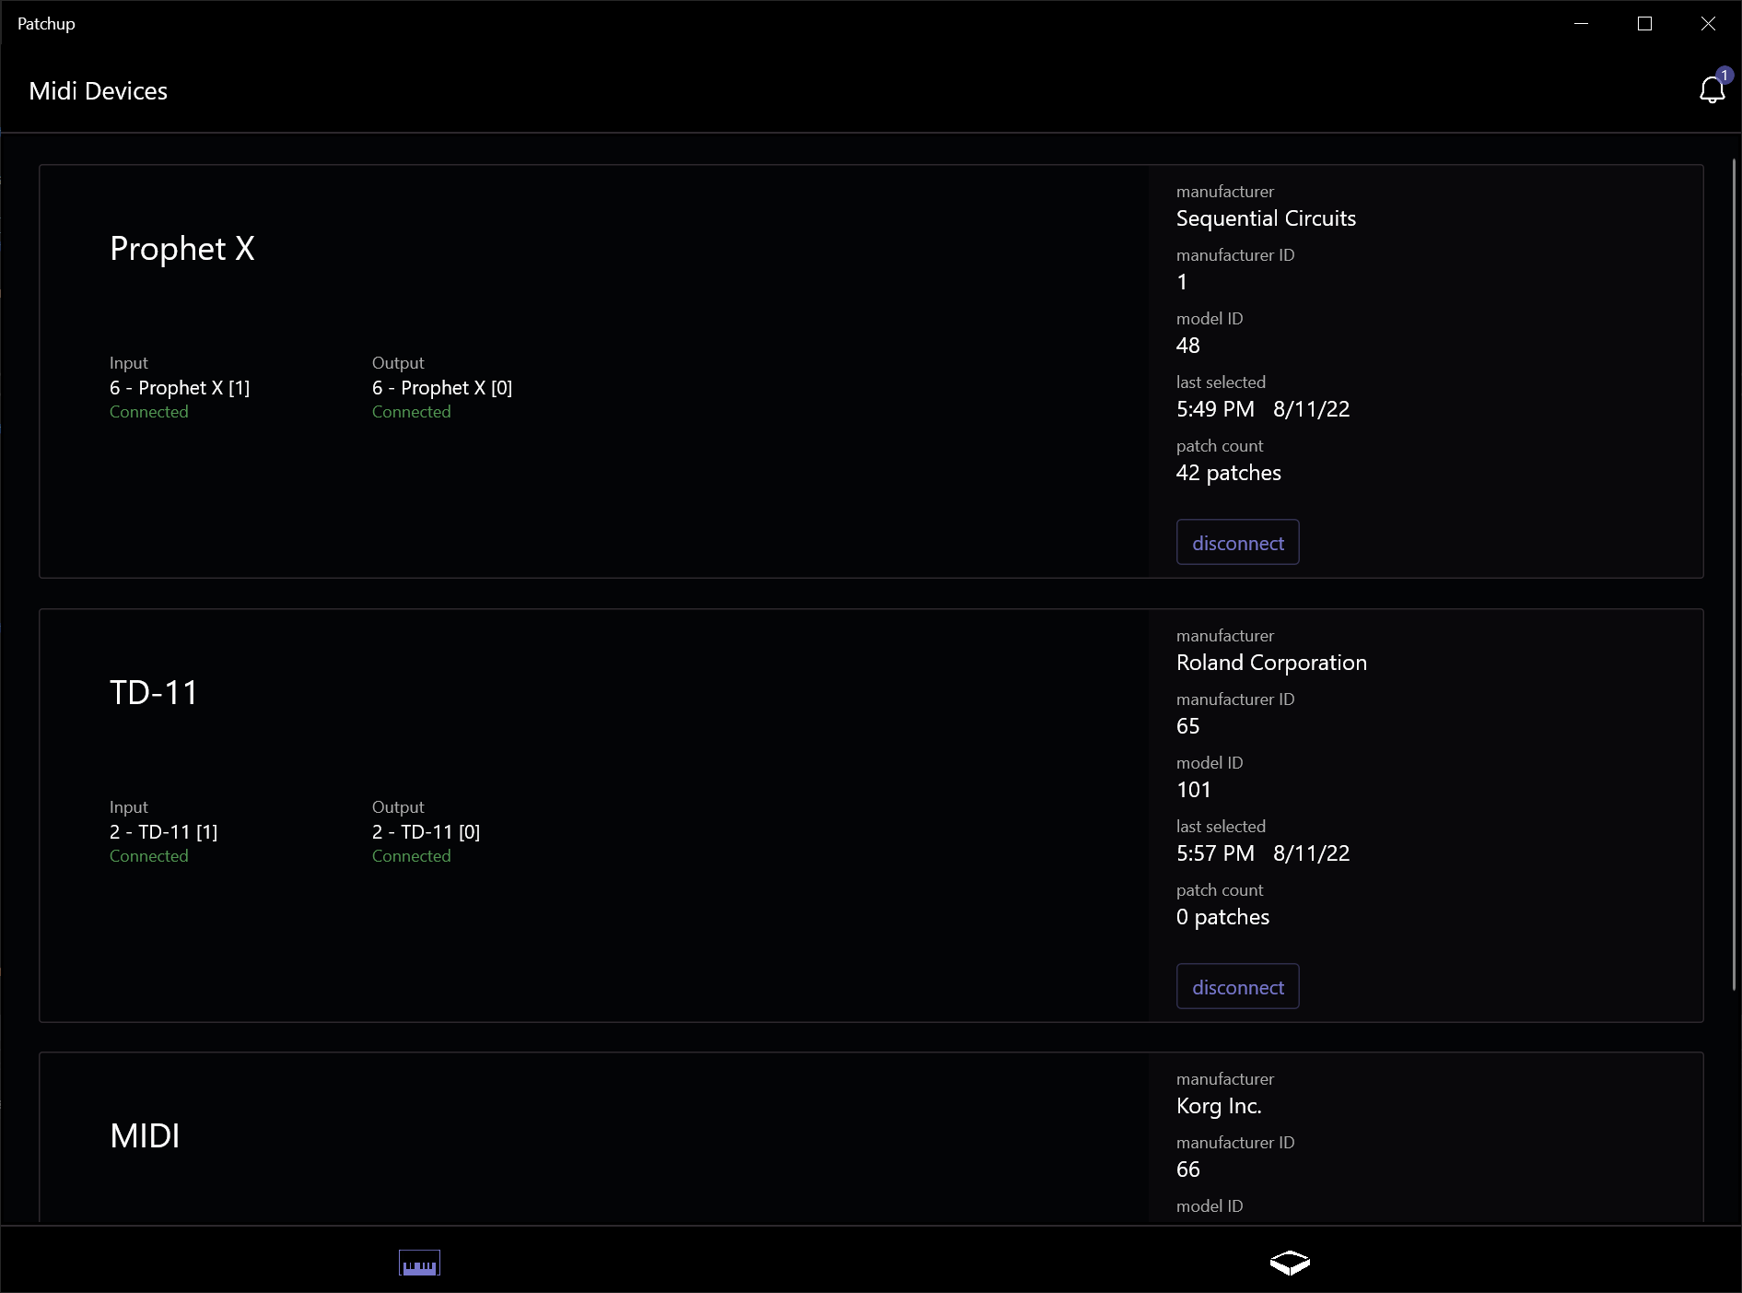Click Connected status under Prophet X output
Image resolution: width=1742 pixels, height=1293 pixels.
pyautogui.click(x=412, y=412)
